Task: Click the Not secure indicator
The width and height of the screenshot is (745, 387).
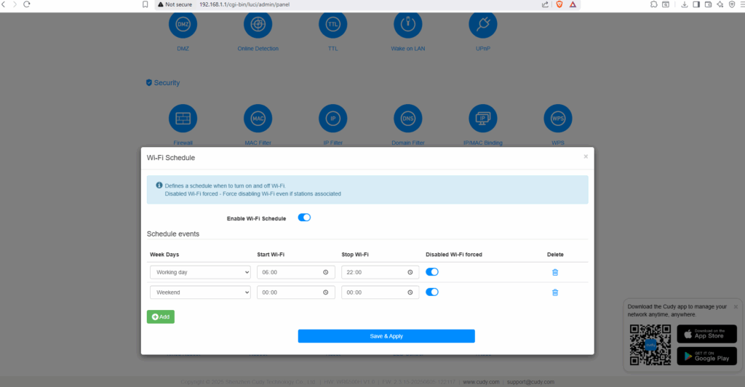Action: pyautogui.click(x=175, y=4)
